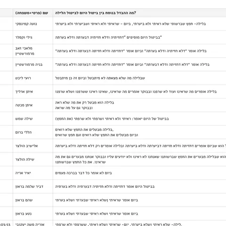Select the name cell גילי וקסלר

click(33, 37)
